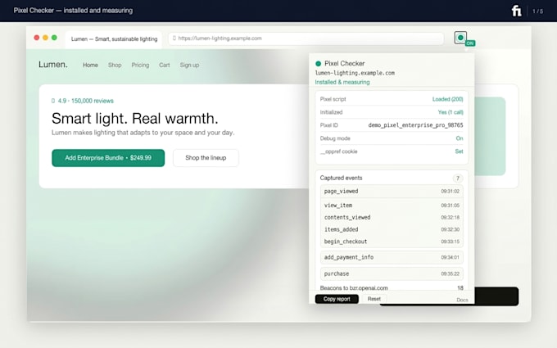Click the Installed & measuring status text
557x348 pixels.
(x=342, y=82)
